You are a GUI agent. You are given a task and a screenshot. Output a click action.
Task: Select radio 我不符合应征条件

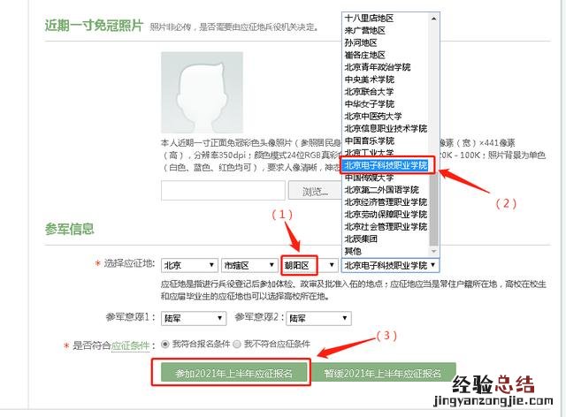pyautogui.click(x=237, y=345)
